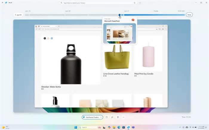This screenshot has width=209, height=130.
Task: Click the Northwind Traders browser tab in snapshot
Action: 49,26
